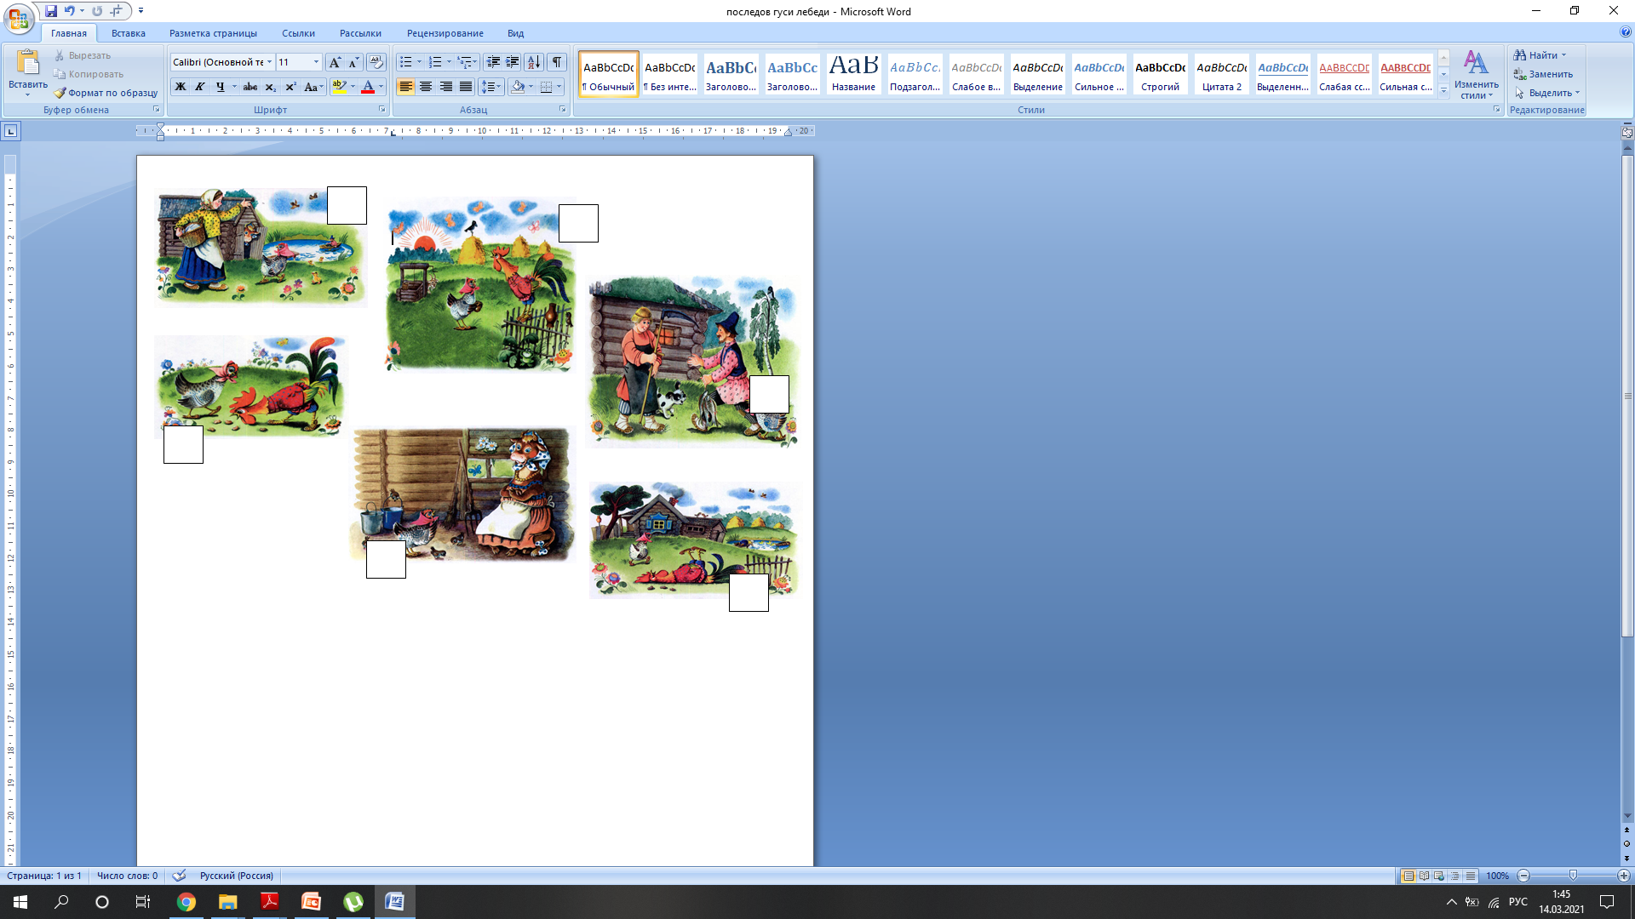Open the Разметка страницы tab

(x=213, y=33)
